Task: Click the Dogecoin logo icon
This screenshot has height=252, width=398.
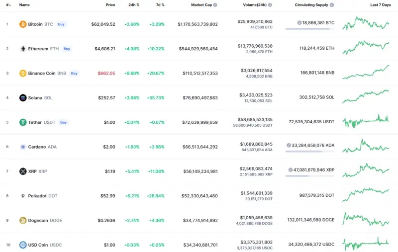Action: click(23, 220)
